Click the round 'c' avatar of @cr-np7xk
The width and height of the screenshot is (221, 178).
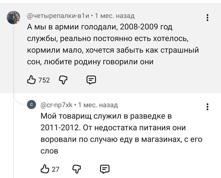pos(32,105)
